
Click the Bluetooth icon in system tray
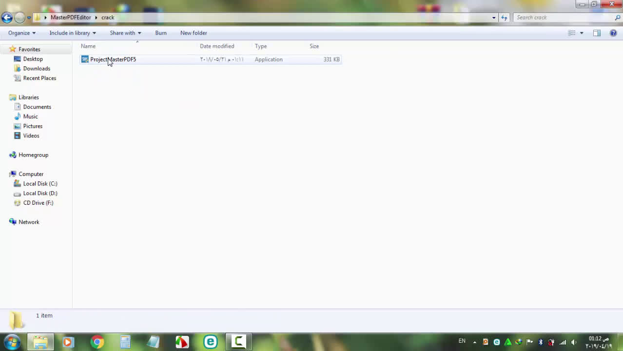(540, 342)
